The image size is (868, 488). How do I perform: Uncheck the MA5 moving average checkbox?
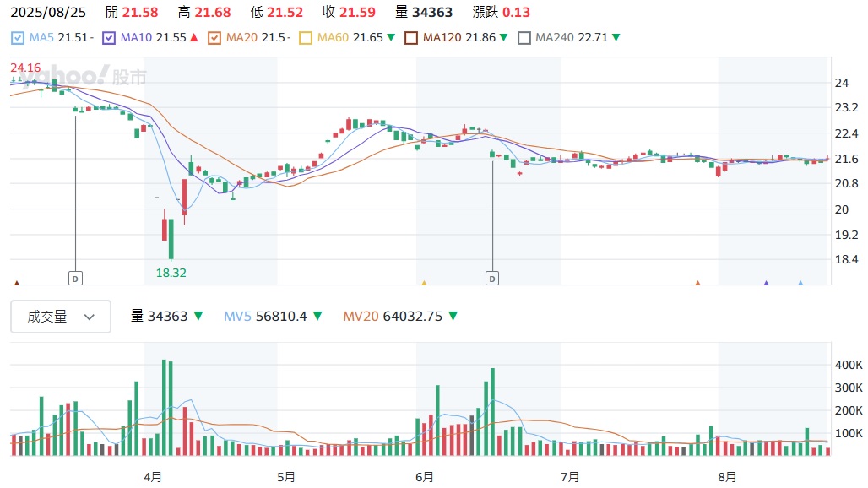pos(18,38)
